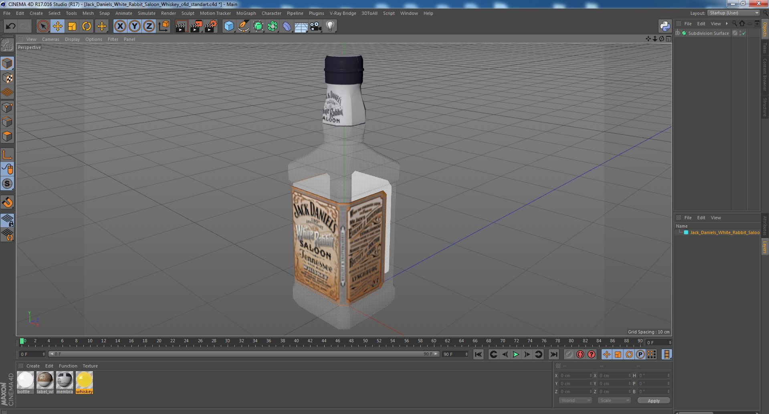The width and height of the screenshot is (769, 414).
Task: Toggle autokeying button
Action: point(580,354)
